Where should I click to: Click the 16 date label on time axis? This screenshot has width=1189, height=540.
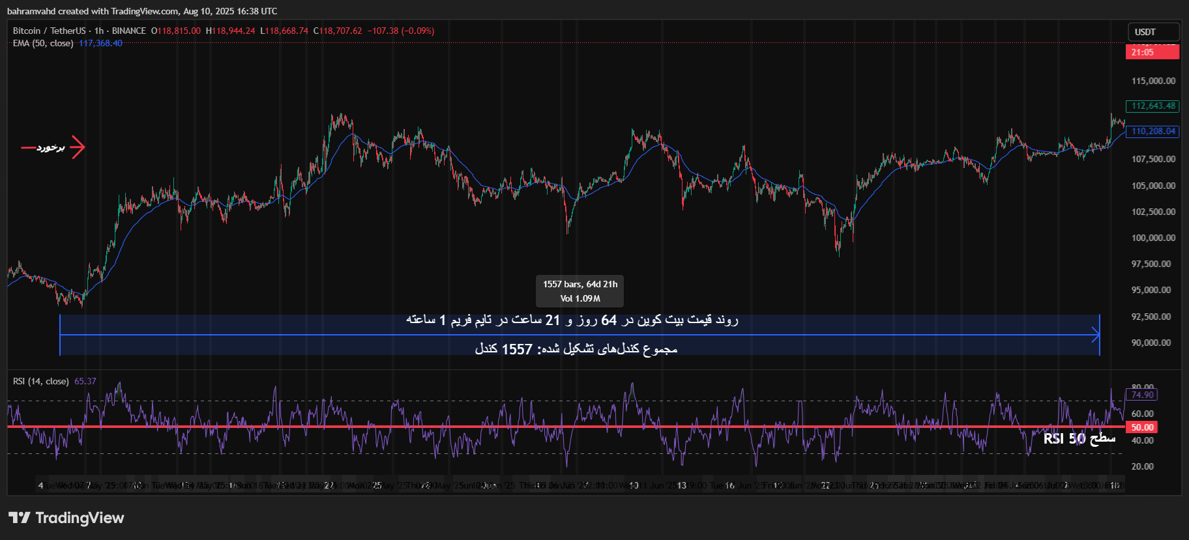point(729,485)
